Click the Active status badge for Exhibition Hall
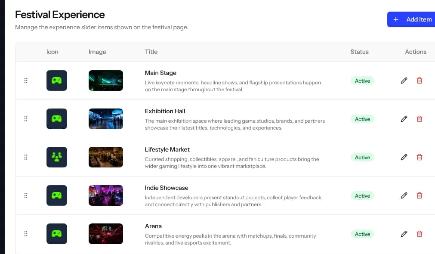The height and width of the screenshot is (254, 435). pyautogui.click(x=362, y=119)
